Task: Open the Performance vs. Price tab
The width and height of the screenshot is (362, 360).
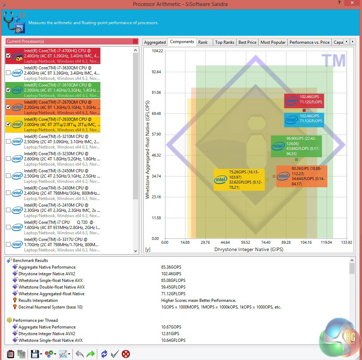Action: pyautogui.click(x=310, y=42)
